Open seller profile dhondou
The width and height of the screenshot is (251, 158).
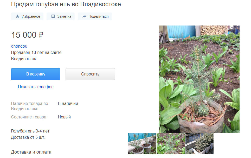[x=19, y=46]
